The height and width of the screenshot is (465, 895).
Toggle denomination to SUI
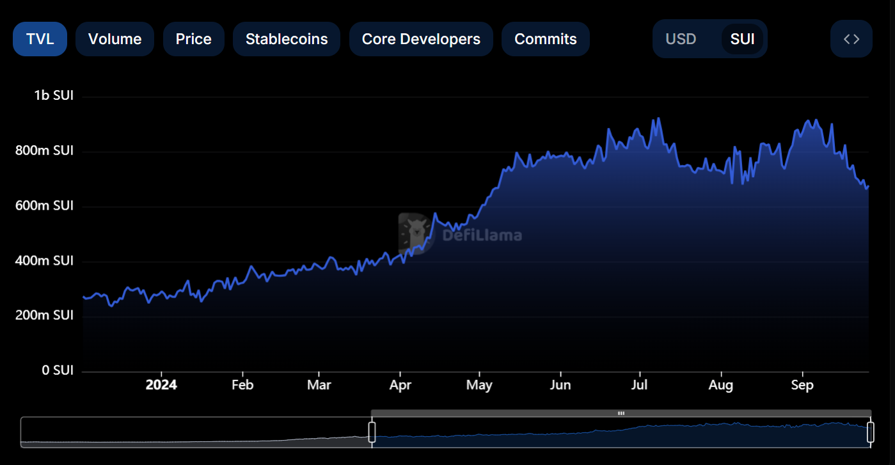click(x=742, y=39)
